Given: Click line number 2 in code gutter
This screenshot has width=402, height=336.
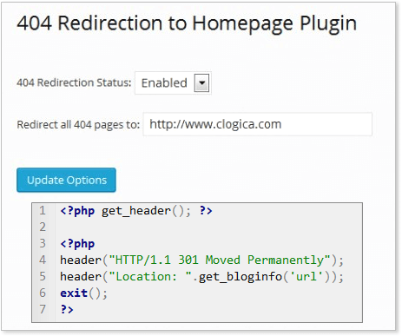Looking at the screenshot, I should 43,227.
